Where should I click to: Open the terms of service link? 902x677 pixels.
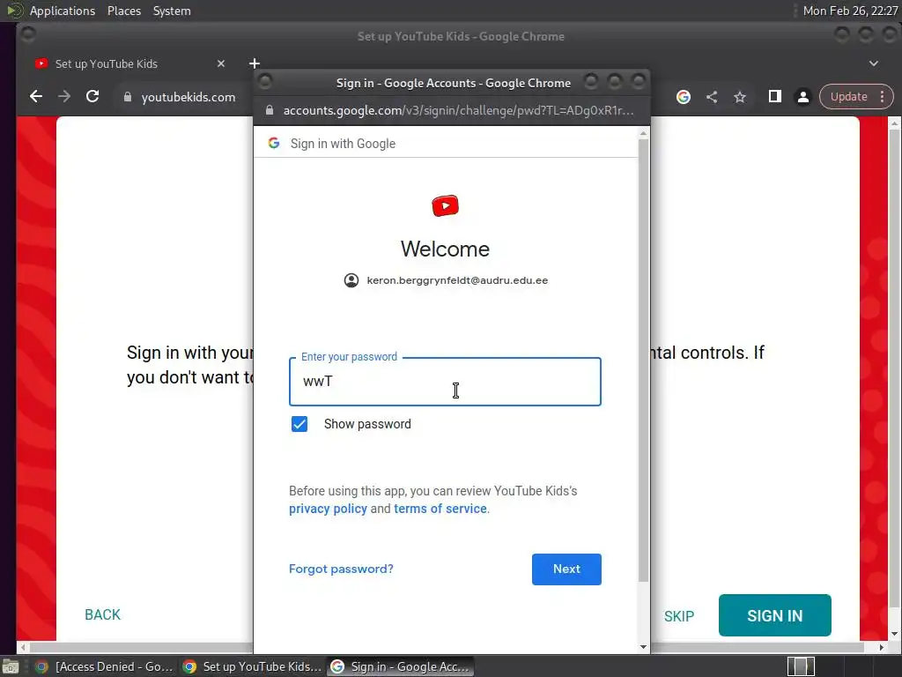(440, 509)
